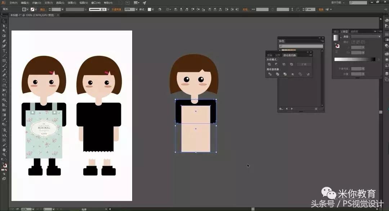
Task: Toggle the fill/stroke indicator in Gradient panel
Action: pos(337,46)
